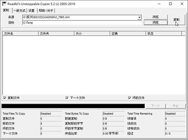Click Disabled value next to Total Bytes To Copy
188x140 pixels.
tap(114, 114)
